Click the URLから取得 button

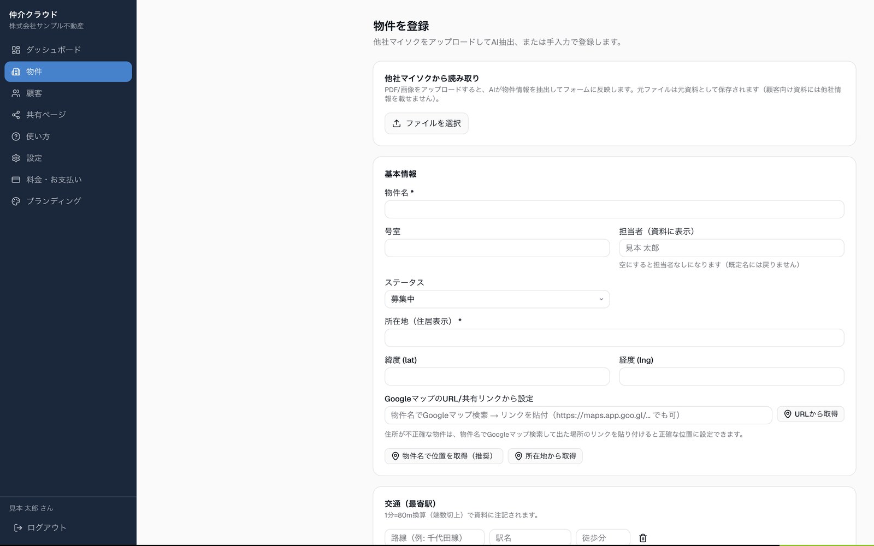click(x=811, y=414)
